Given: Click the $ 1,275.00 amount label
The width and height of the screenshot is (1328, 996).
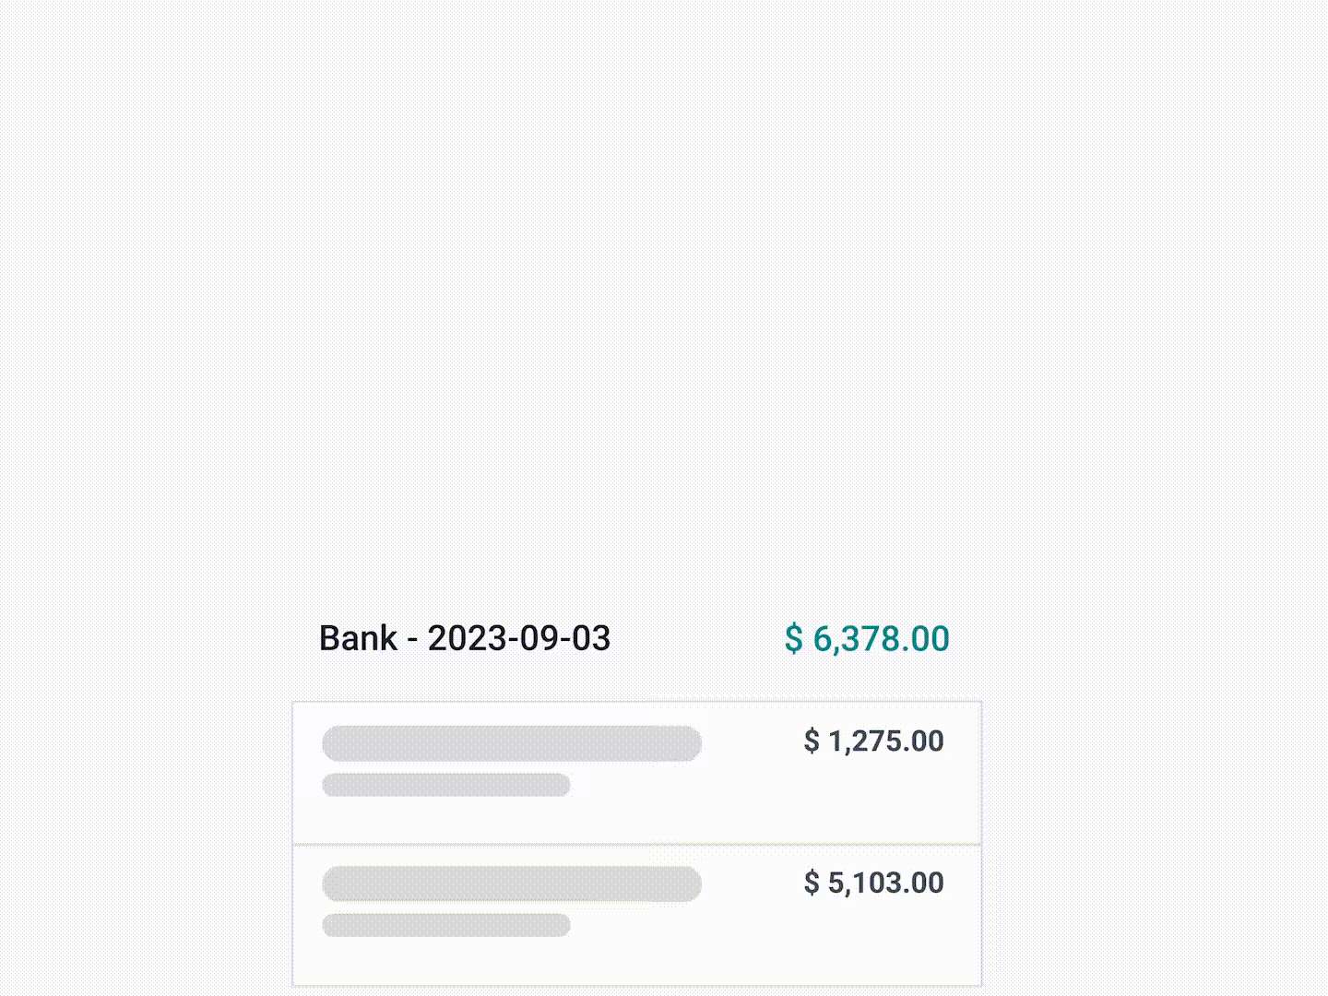Looking at the screenshot, I should [873, 741].
